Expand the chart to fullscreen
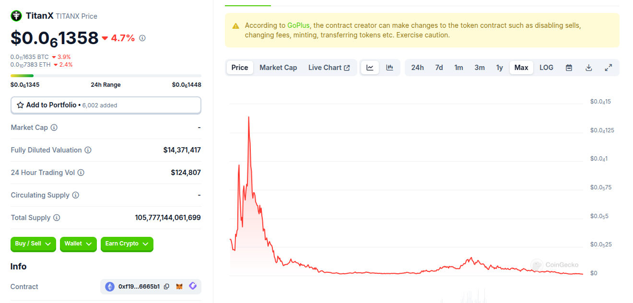The image size is (633, 303). [x=609, y=68]
